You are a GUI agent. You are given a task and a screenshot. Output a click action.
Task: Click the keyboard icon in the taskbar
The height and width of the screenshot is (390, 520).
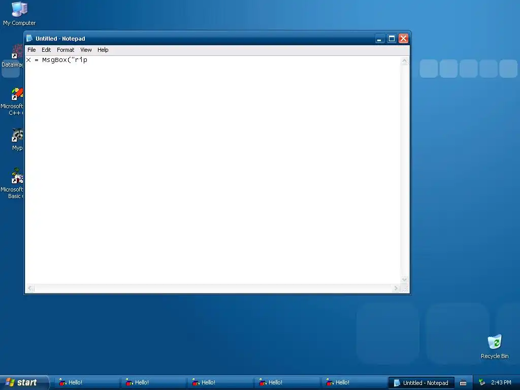point(463,383)
